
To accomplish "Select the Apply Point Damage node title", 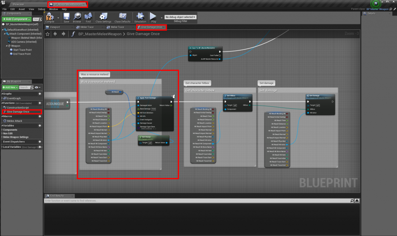I will coord(148,98).
